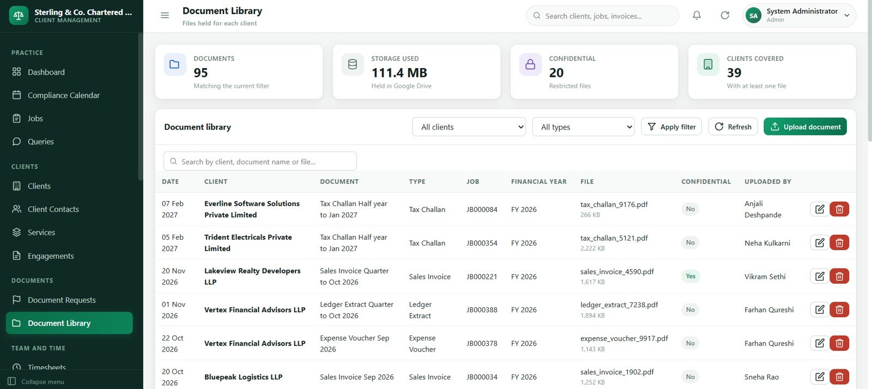Open Document Requests
The height and width of the screenshot is (389, 872).
point(69,300)
